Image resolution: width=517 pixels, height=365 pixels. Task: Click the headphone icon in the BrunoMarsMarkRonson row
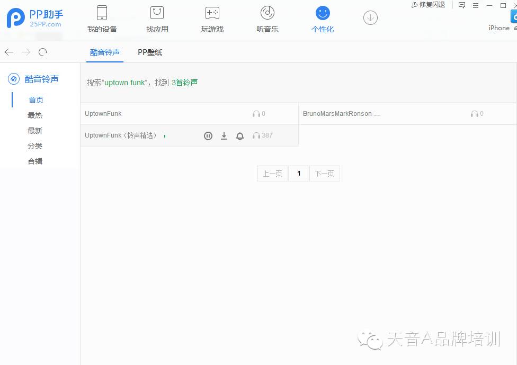click(475, 114)
